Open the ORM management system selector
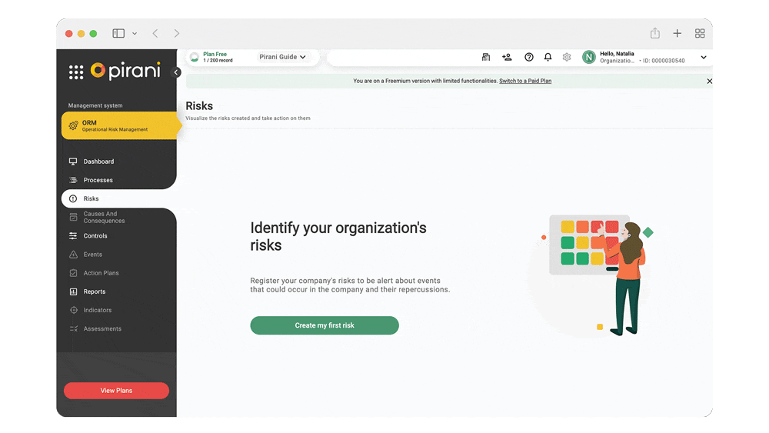 click(x=119, y=126)
